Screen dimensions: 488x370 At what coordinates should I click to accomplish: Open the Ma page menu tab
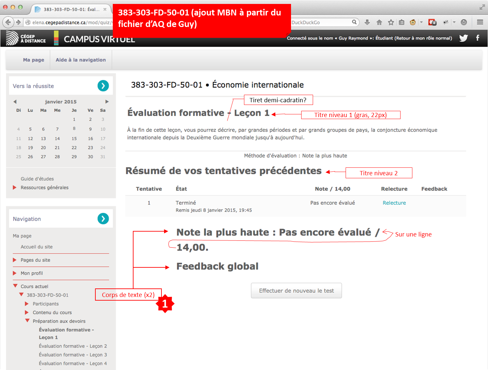34,60
